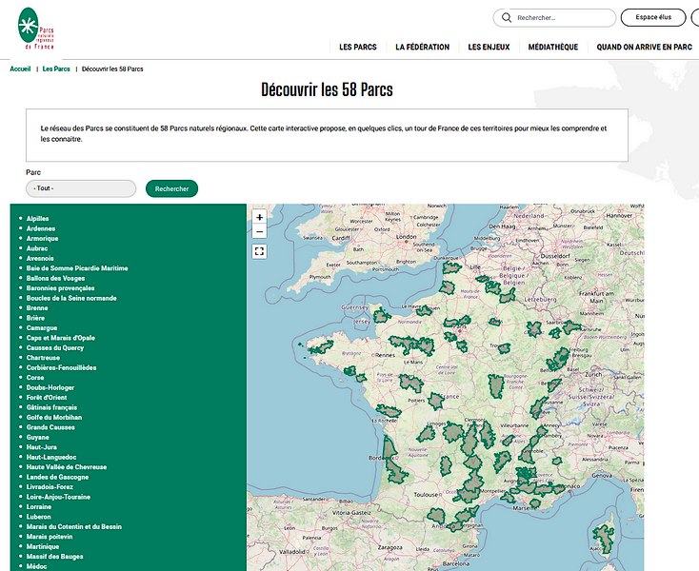Go to Les Parcs breadcrumb
Image resolution: width=699 pixels, height=571 pixels.
pyautogui.click(x=56, y=69)
